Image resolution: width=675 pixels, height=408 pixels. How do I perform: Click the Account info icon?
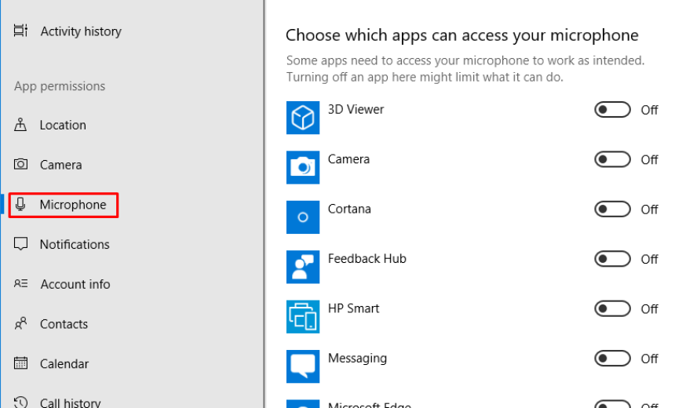pos(20,283)
